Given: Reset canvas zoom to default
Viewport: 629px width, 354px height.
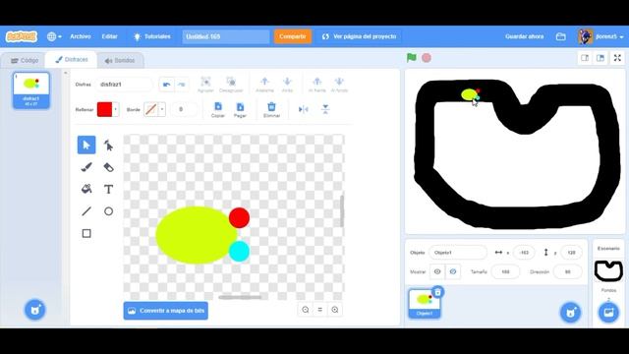Looking at the screenshot, I should [x=320, y=310].
